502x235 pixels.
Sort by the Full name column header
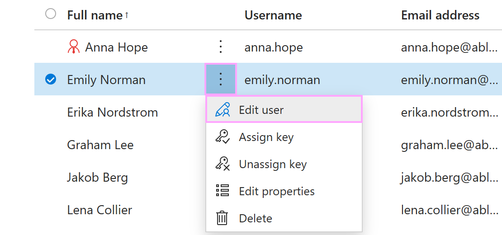pos(95,15)
